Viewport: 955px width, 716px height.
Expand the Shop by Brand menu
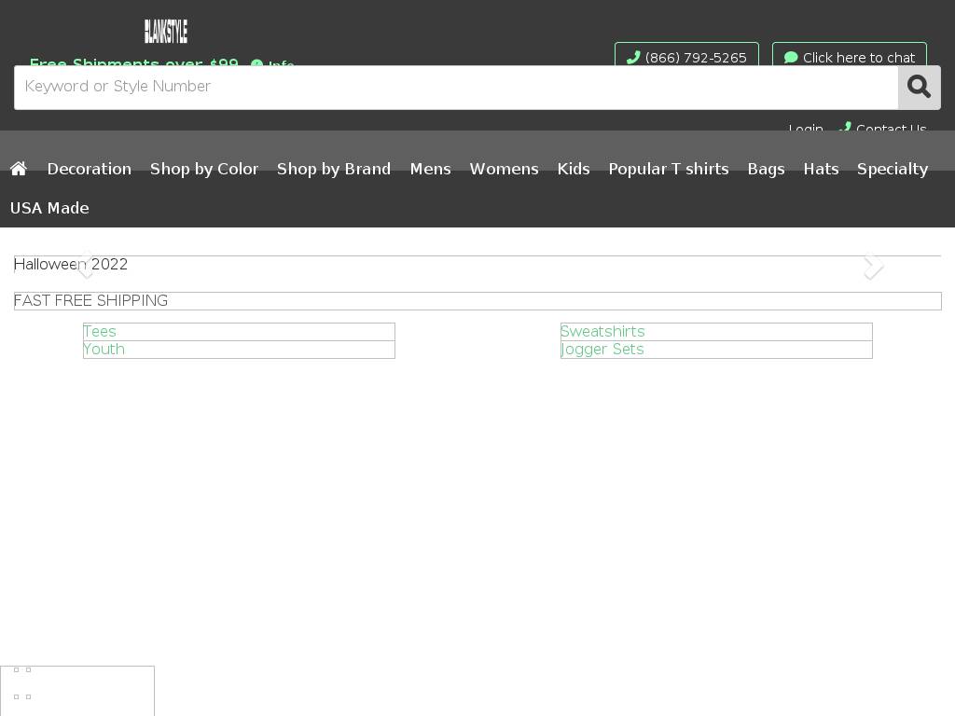pyautogui.click(x=334, y=169)
